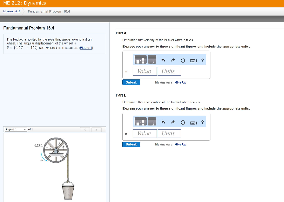This screenshot has height=202, width=284.
Task: Click the undo arrow in Part A toolbar
Action: pyautogui.click(x=163, y=60)
